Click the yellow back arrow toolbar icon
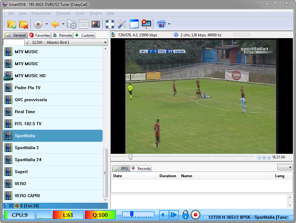Image resolution: width=296 pixels, height=223 pixels. [55, 24]
